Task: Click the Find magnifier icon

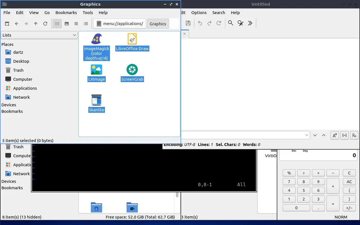Action: click(231, 23)
